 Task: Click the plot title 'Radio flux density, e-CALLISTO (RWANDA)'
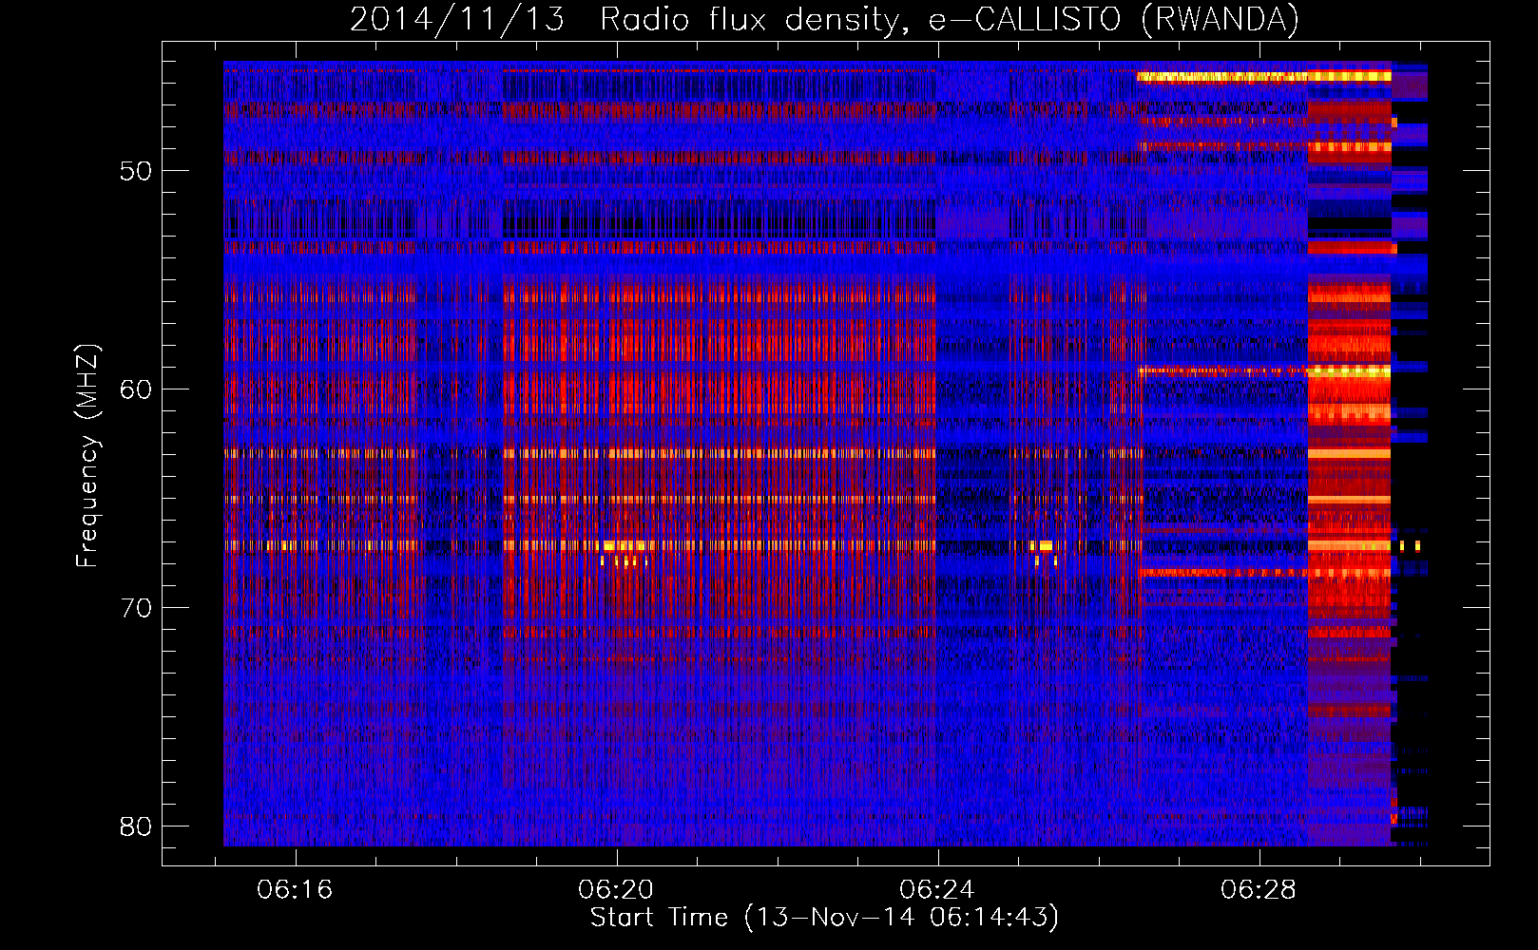[950, 19]
